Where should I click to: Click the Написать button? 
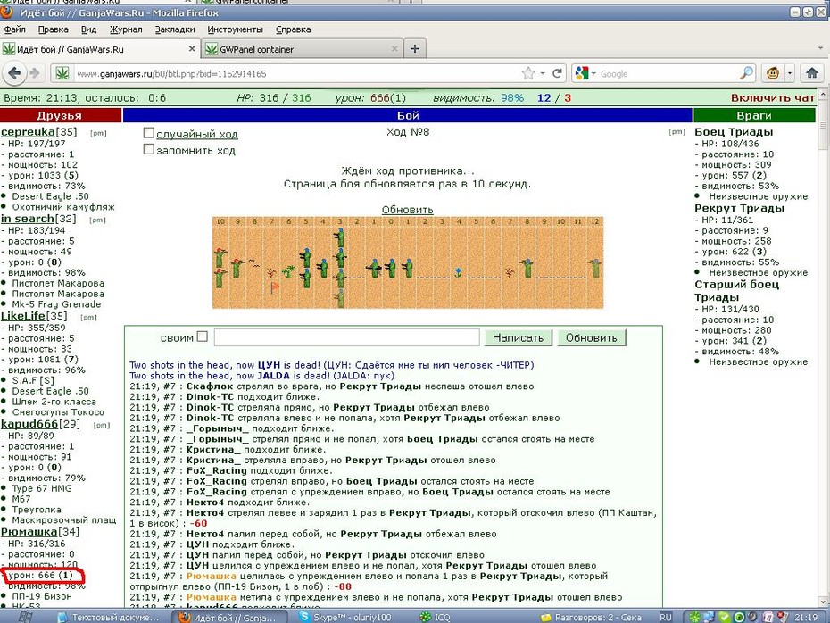point(519,337)
